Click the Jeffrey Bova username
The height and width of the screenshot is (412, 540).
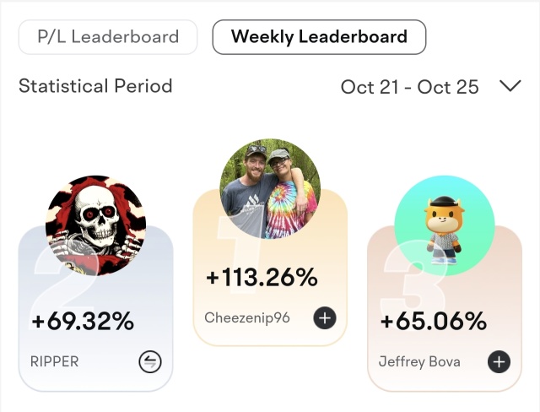pyautogui.click(x=420, y=362)
